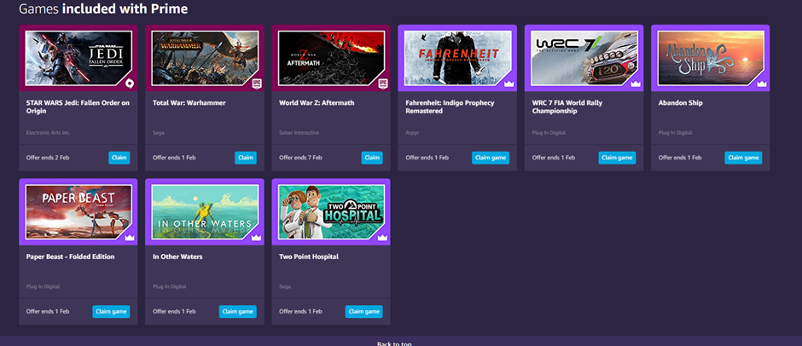
Task: Open the Abandon Ship cover art
Action: tap(711, 58)
